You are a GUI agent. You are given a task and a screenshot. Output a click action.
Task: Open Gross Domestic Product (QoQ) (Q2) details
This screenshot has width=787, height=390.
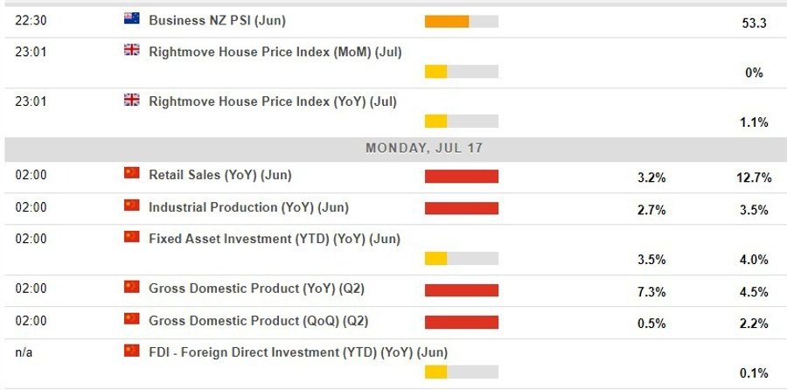click(x=258, y=321)
